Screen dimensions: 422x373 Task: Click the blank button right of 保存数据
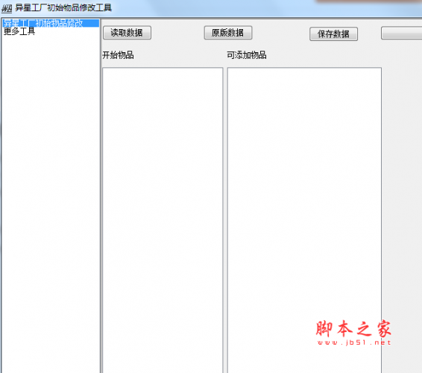[x=402, y=34]
